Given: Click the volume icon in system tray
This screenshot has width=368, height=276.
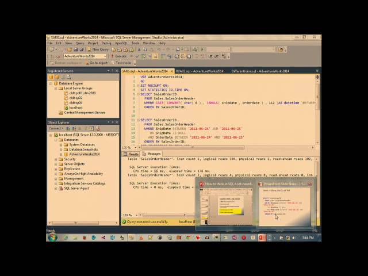Looking at the screenshot, I should (294, 238).
